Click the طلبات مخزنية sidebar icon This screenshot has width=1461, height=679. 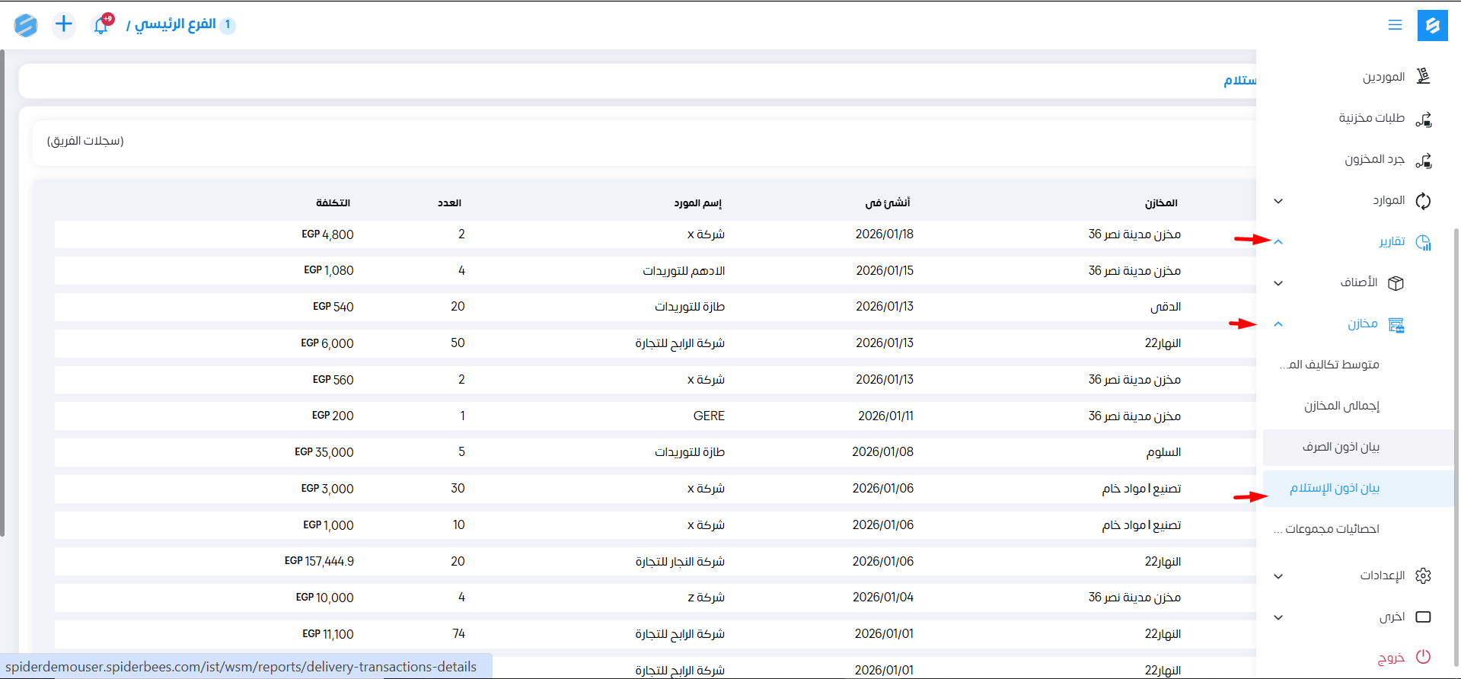tap(1423, 119)
